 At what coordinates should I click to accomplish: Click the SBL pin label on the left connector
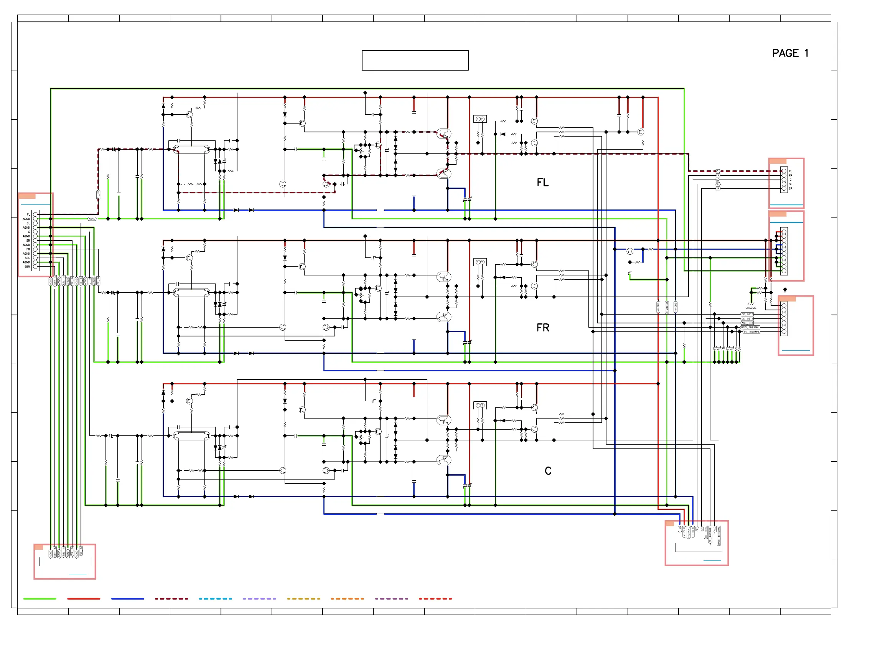(27, 258)
